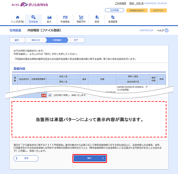Click the GOMT02104 screen ID

[146, 30]
